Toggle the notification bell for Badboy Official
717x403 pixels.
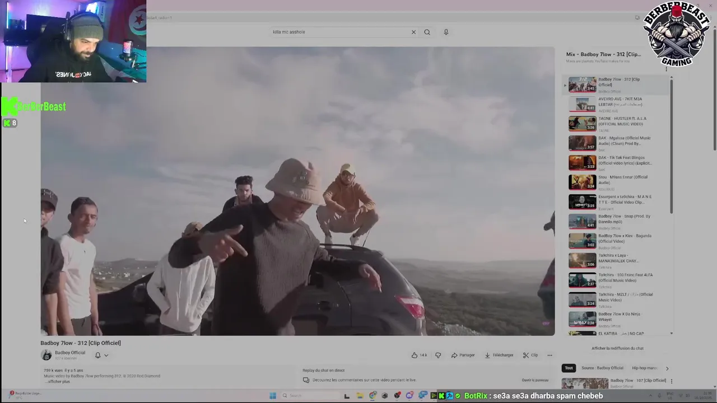[x=97, y=355]
